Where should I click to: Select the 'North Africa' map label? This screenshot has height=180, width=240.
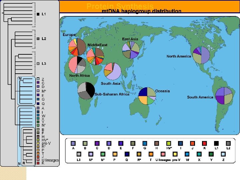pyautogui.click(x=79, y=75)
